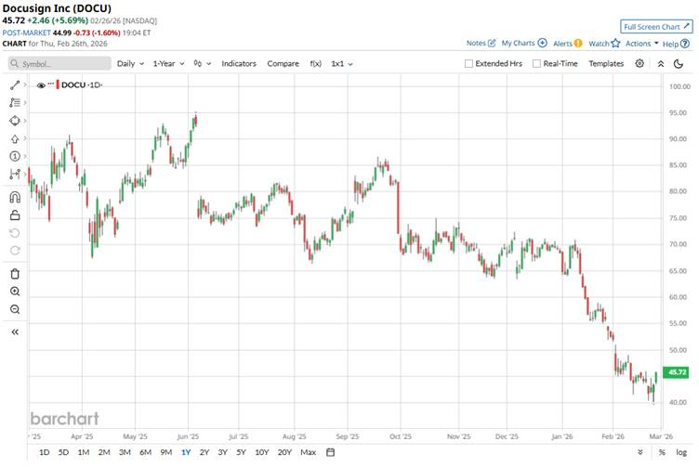Select the 5Y range
Viewport: 699px width, 467px height.
point(241,452)
